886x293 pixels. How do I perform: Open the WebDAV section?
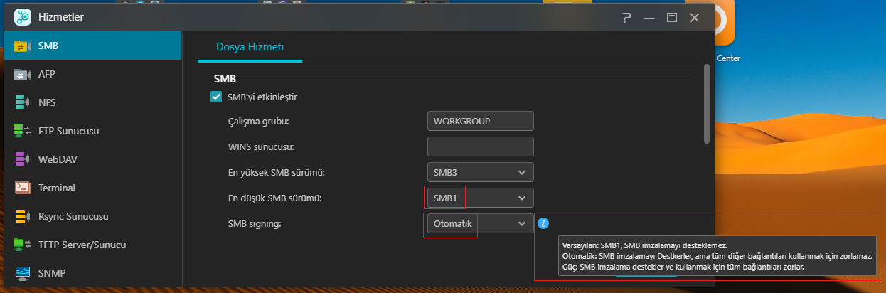coord(91,159)
